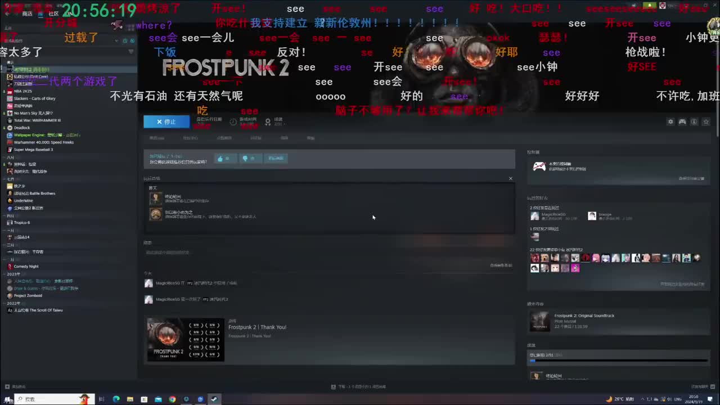Click the Wallpaper Engine icon
This screenshot has height=405, width=720.
(10, 135)
